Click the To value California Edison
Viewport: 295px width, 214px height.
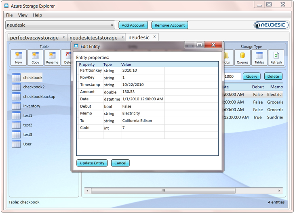pyautogui.click(x=137, y=121)
